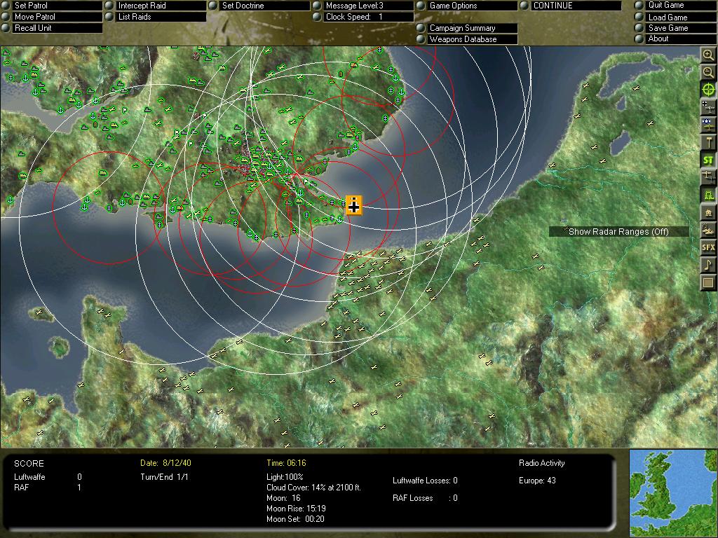The width and height of the screenshot is (718, 538).
Task: Toggle sound effects with SFX button
Action: 708,247
